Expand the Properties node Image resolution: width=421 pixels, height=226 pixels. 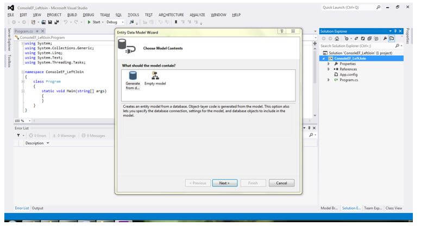(x=328, y=64)
